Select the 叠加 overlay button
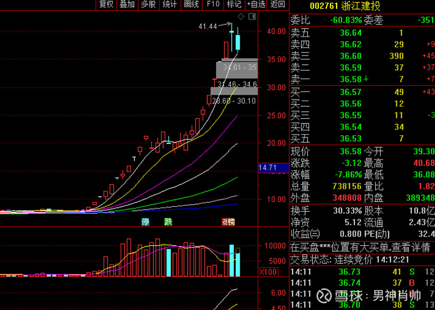The image size is (435, 310). pos(127,4)
